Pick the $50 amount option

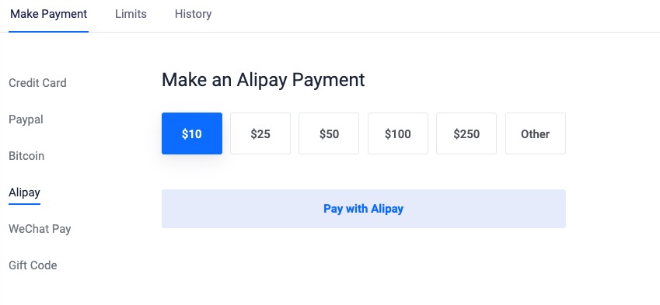pos(329,133)
